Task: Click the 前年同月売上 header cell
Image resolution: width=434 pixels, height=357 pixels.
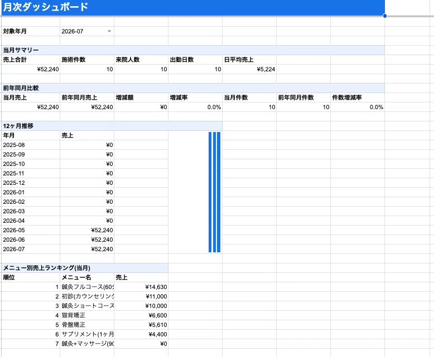Action: [87, 97]
